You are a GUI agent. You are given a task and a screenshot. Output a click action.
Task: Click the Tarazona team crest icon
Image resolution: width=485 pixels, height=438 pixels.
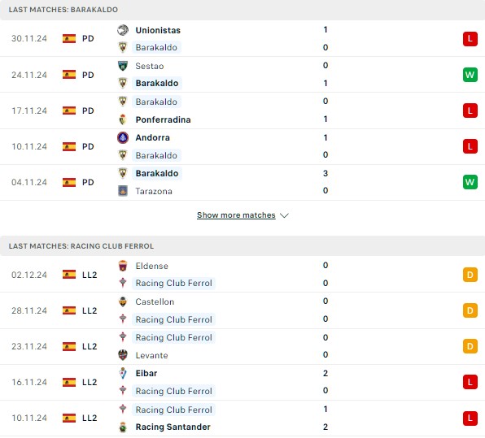123,191
